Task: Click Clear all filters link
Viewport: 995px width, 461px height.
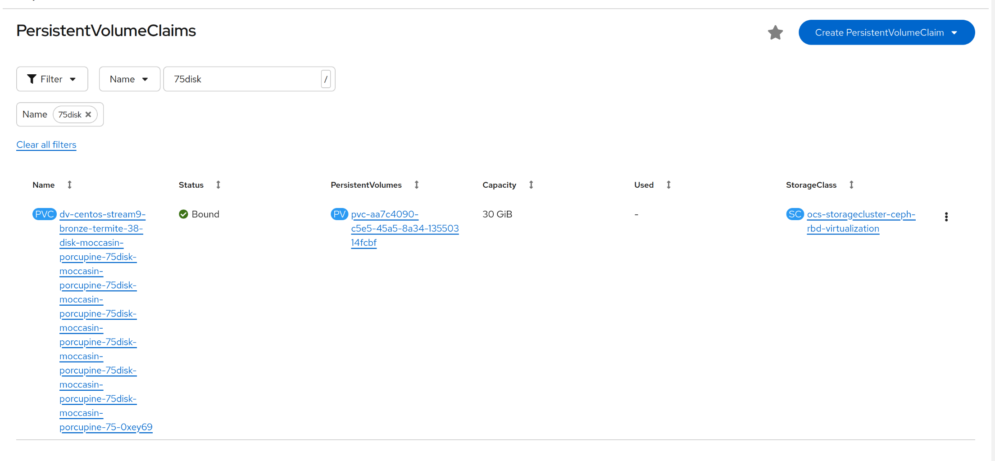Action: click(46, 145)
